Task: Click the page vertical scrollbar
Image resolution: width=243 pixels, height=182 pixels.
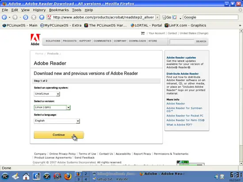Action: 241,97
